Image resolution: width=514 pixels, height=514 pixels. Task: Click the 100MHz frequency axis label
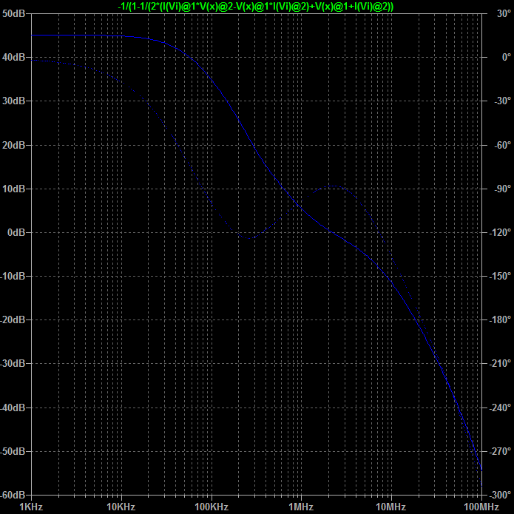[481, 507]
